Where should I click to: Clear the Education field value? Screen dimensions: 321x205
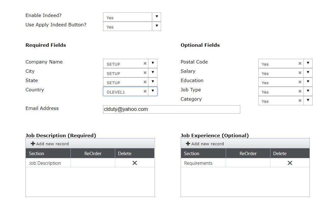point(300,82)
